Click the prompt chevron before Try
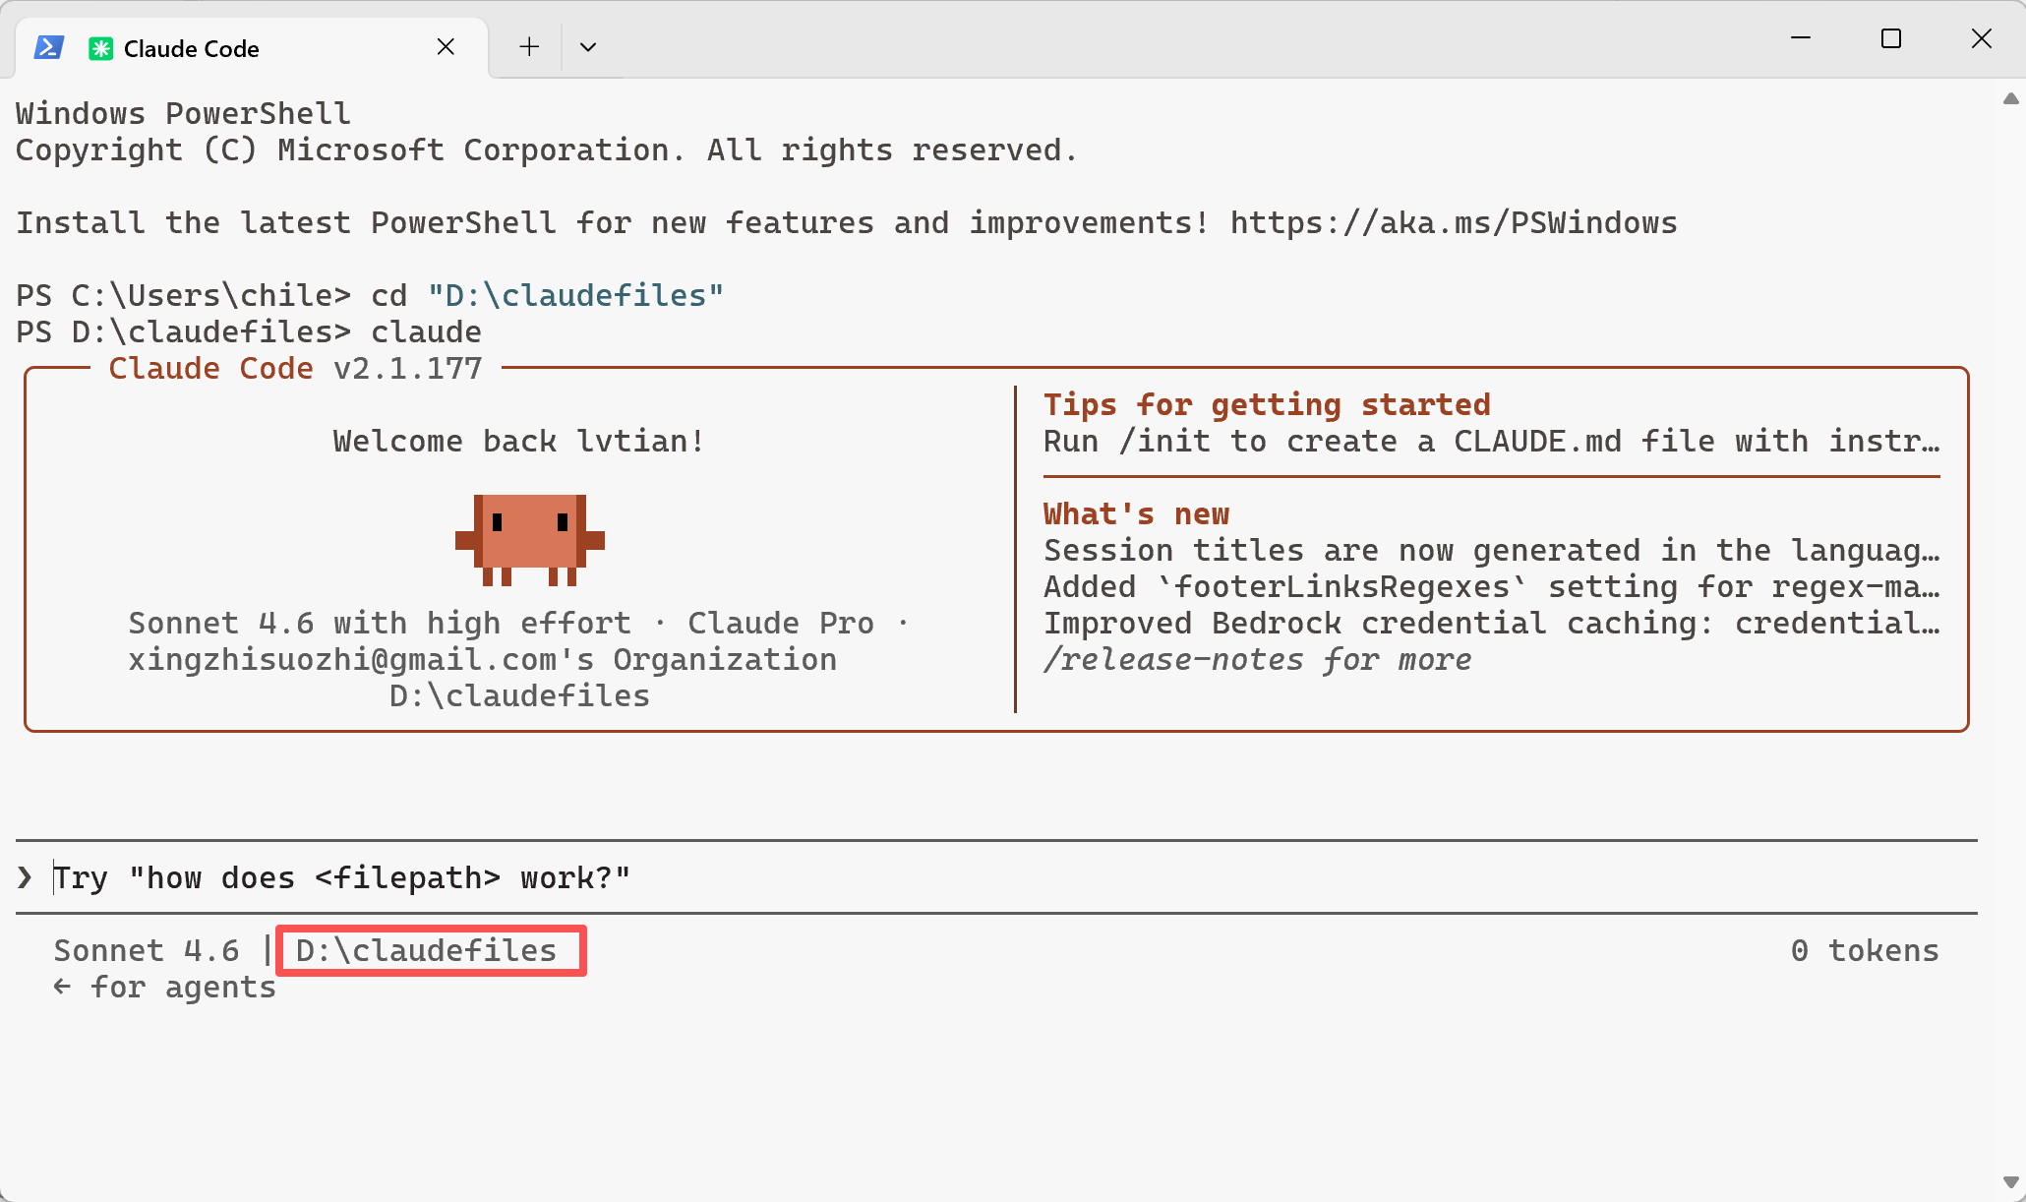Viewport: 2026px width, 1202px height. point(26,877)
